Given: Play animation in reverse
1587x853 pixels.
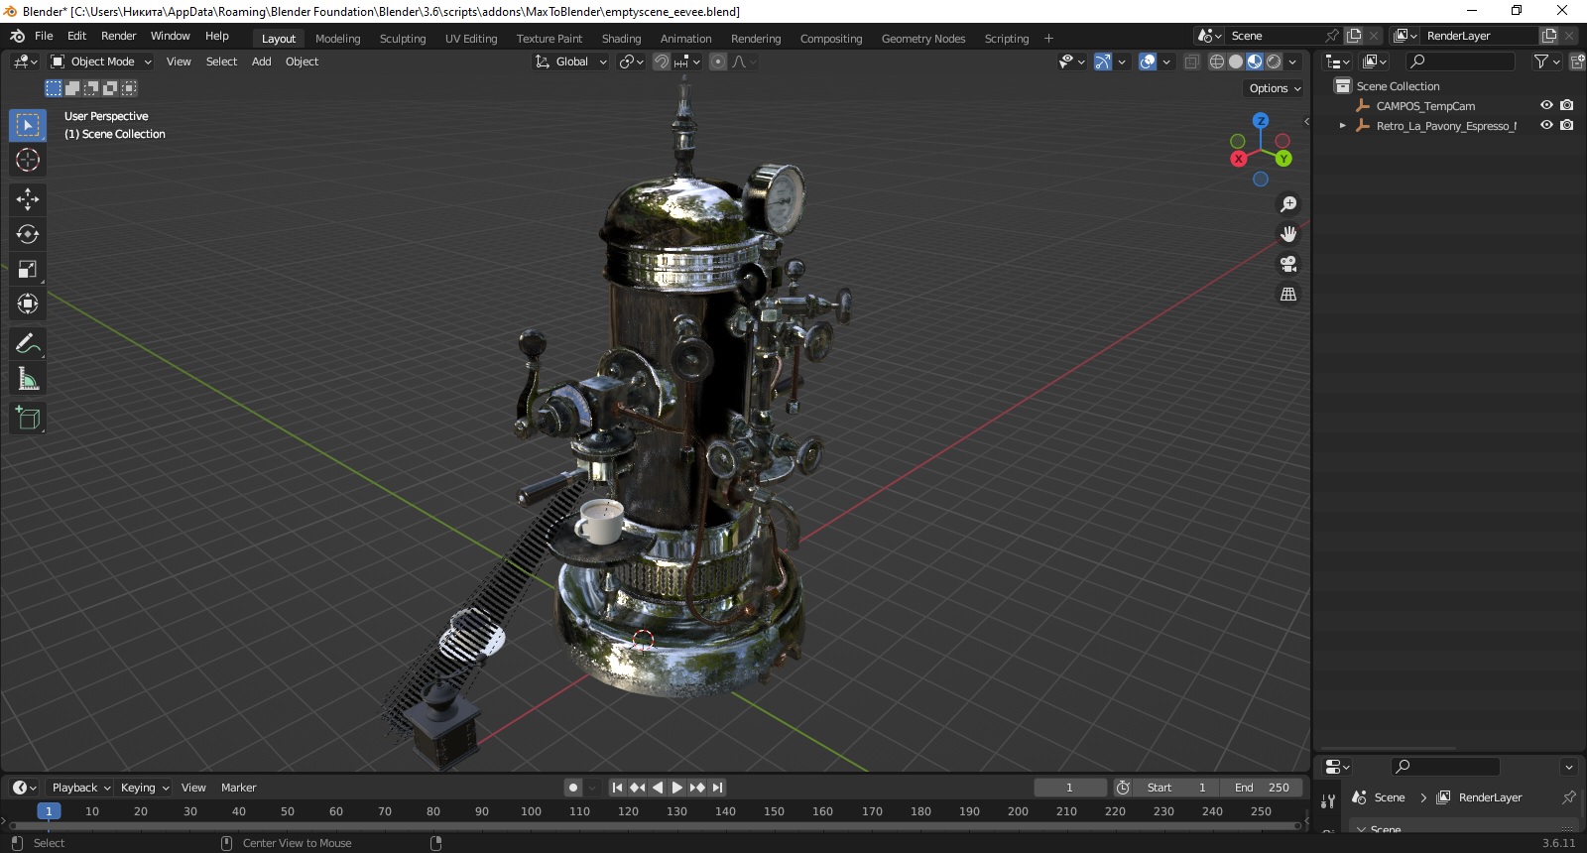Looking at the screenshot, I should (658, 788).
